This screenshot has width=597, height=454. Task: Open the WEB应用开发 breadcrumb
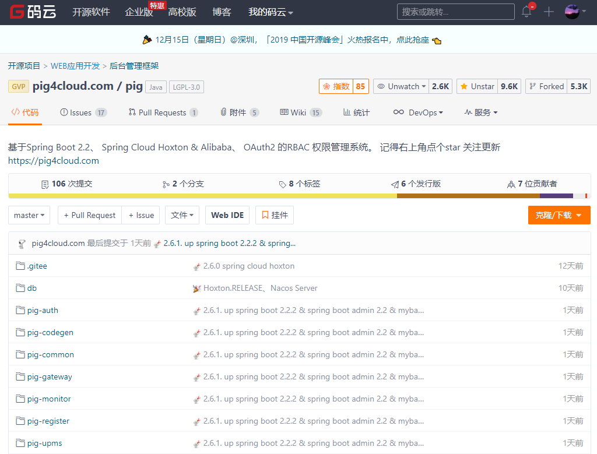click(x=75, y=66)
